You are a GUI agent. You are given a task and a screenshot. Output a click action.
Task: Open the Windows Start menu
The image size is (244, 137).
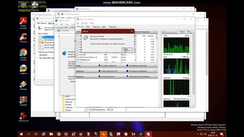[21, 134]
